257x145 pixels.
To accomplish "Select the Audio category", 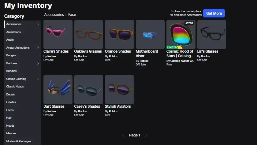I will (23, 40).
